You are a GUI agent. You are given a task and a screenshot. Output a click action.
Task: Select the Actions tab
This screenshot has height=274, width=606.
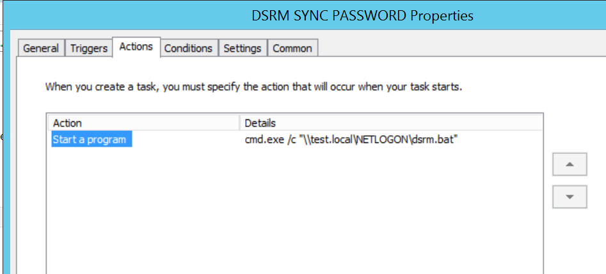point(136,47)
